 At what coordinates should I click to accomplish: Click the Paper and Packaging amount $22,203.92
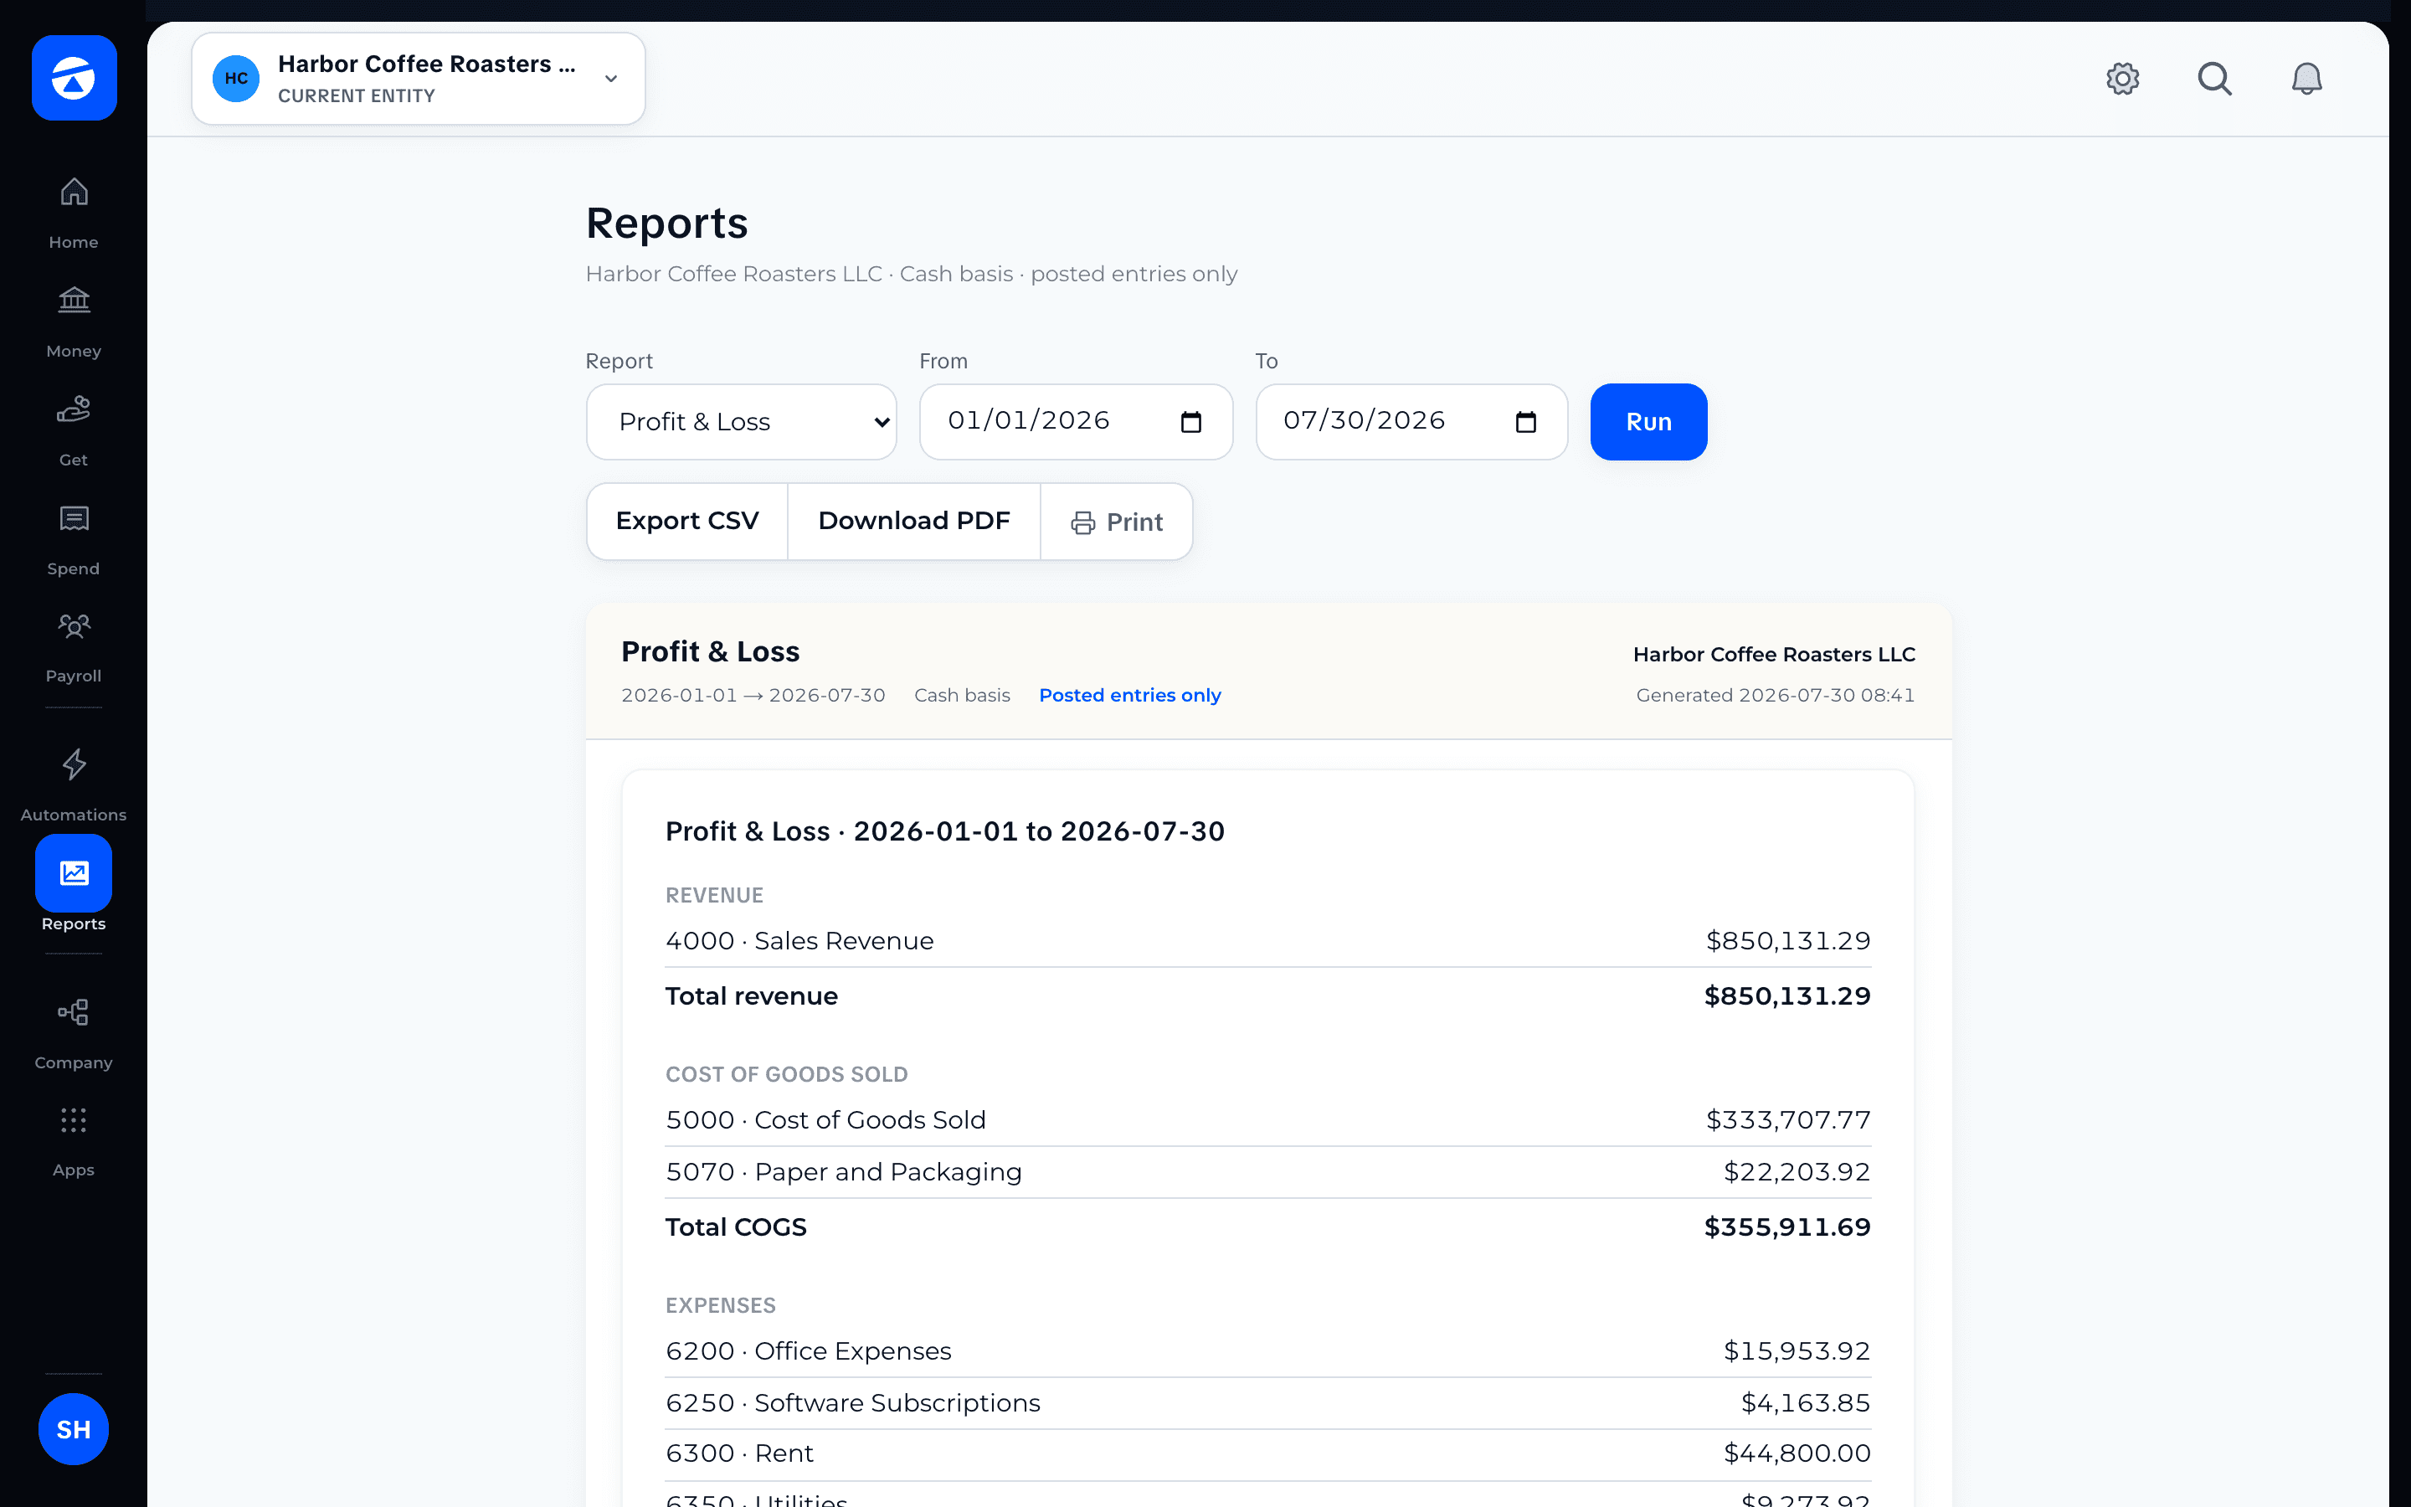1797,1172
